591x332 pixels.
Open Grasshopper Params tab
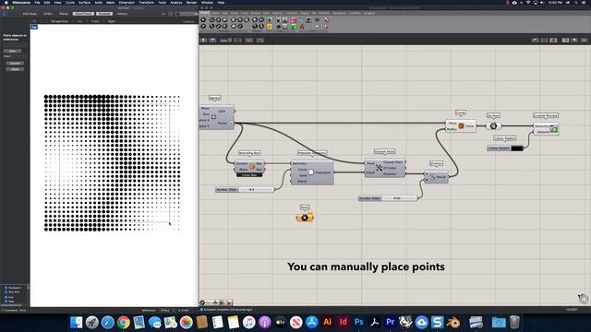[x=205, y=13]
